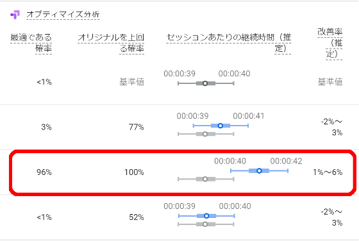Click the 改善率（推定） column header

point(330,43)
